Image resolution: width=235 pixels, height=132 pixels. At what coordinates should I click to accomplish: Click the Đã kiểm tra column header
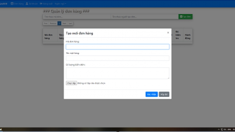pyautogui.click(x=178, y=35)
